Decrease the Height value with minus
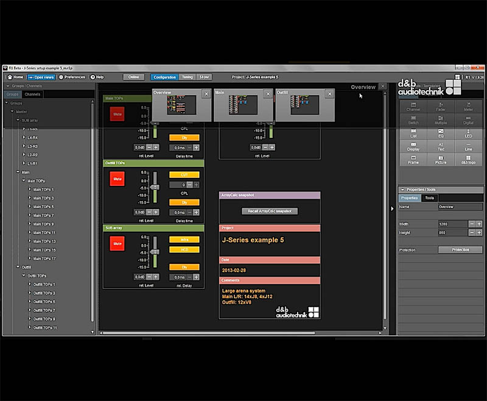The height and width of the screenshot is (401, 487). (472, 233)
